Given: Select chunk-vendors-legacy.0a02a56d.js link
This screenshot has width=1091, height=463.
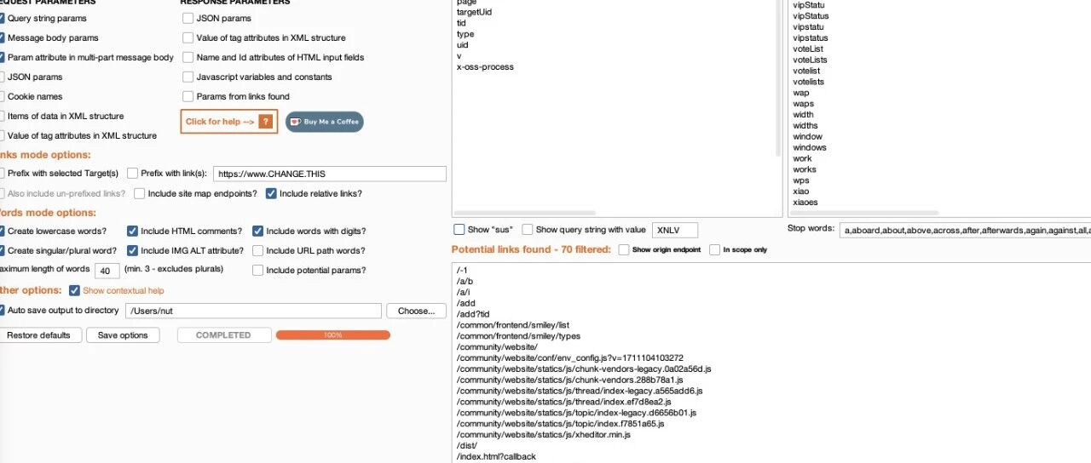Looking at the screenshot, I should coord(584,369).
